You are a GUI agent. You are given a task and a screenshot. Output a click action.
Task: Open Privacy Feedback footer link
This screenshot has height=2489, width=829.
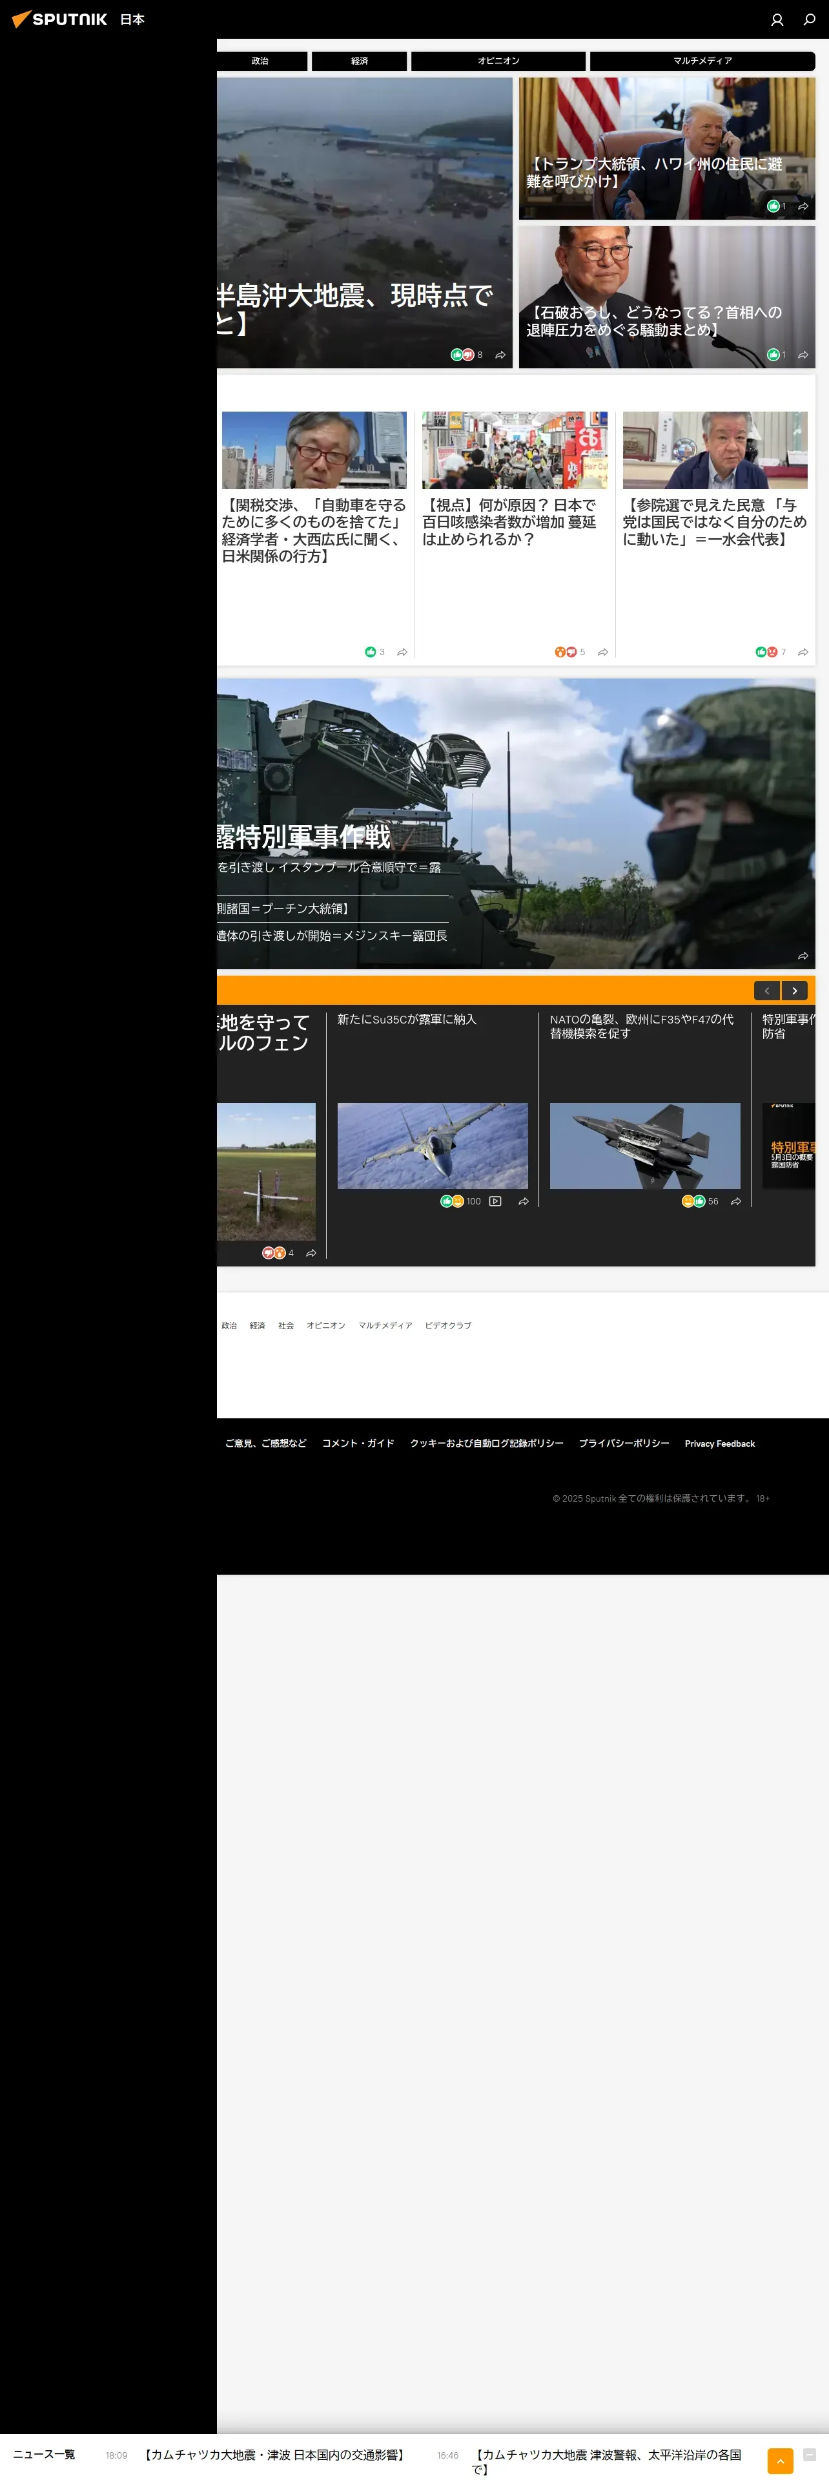tap(720, 1444)
